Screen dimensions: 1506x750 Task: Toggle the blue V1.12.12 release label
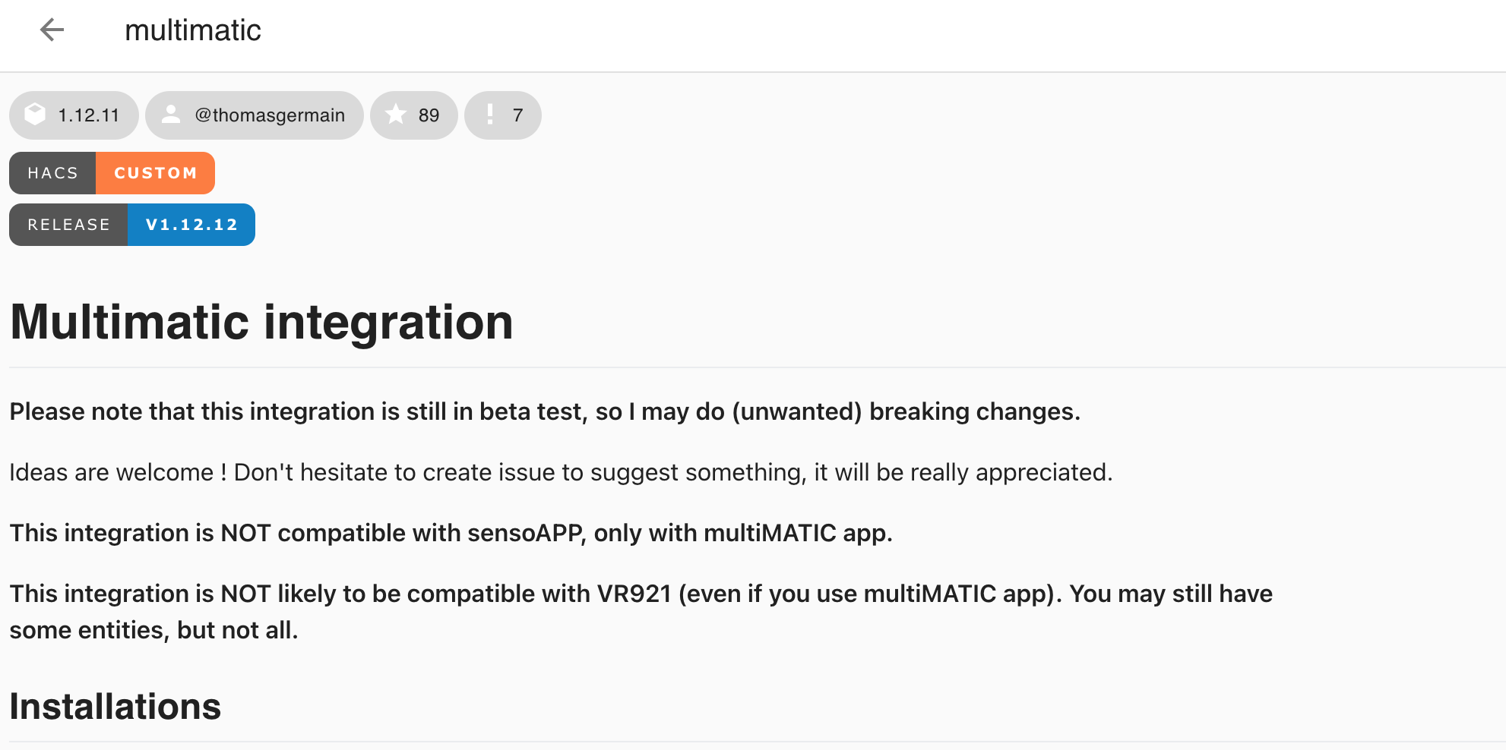(x=191, y=225)
